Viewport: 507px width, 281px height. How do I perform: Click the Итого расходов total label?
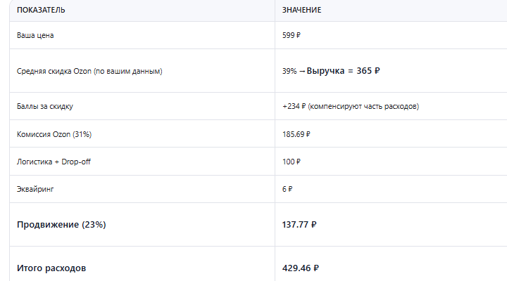click(x=51, y=268)
